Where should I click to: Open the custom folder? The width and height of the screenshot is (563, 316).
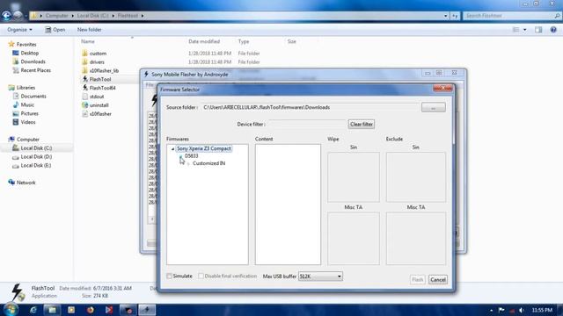click(x=98, y=54)
